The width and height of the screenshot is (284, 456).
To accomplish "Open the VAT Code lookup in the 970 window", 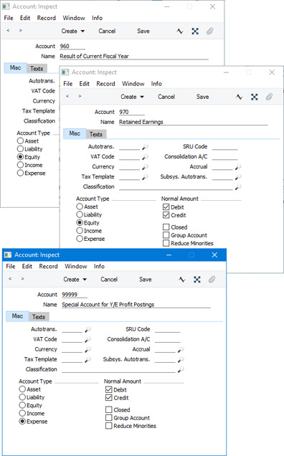I will click(145, 157).
